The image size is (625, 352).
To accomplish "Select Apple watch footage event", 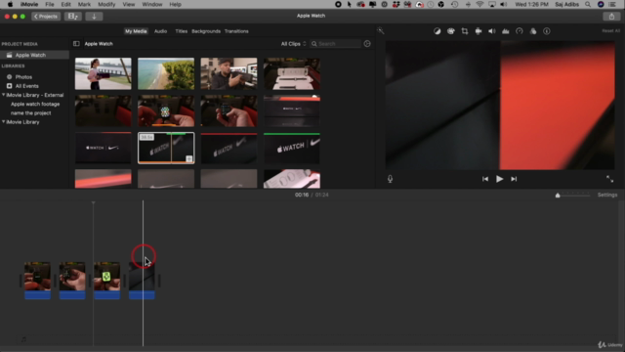I will [x=35, y=105].
